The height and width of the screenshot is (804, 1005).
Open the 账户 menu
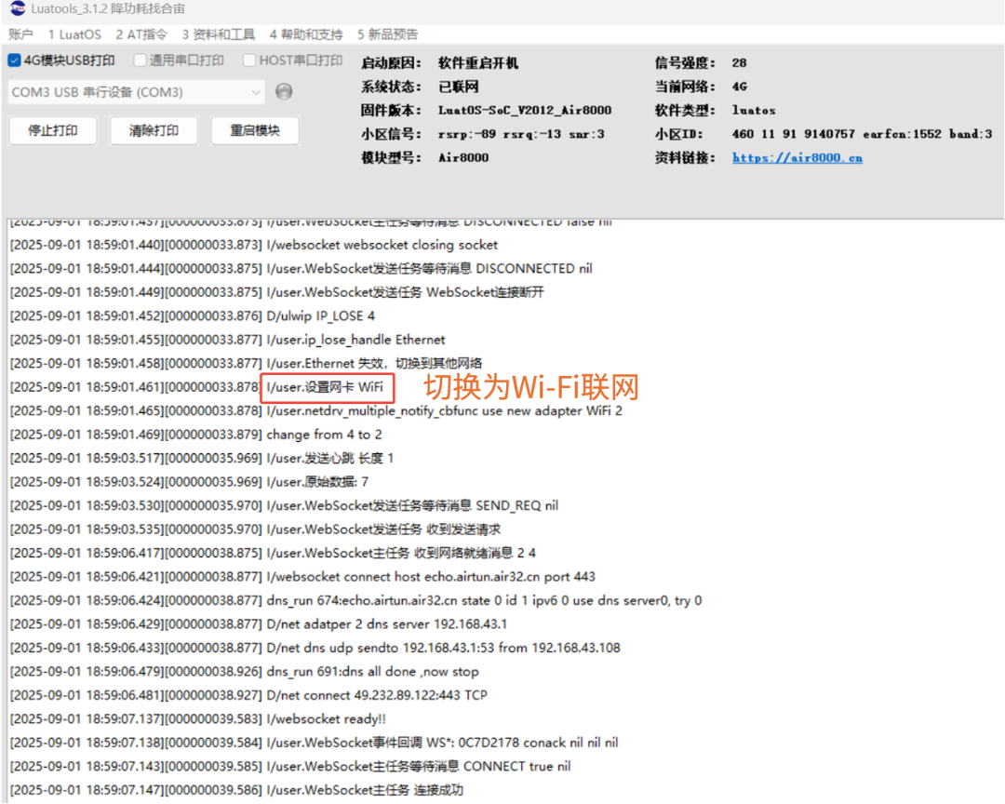pyautogui.click(x=20, y=34)
